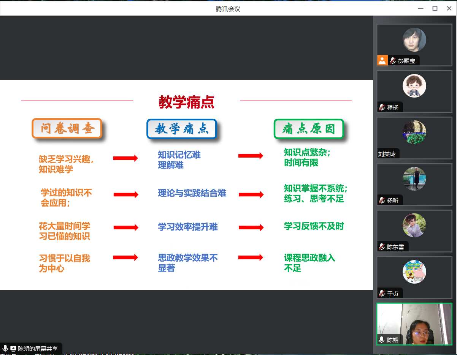The width and height of the screenshot is (457, 355).
Task: Click the microphone icon in screen share label
Action: (5, 348)
